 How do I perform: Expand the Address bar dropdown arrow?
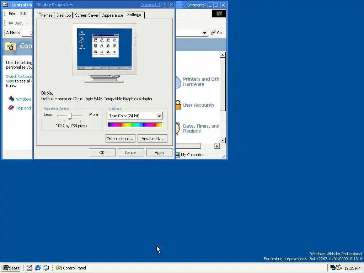[x=204, y=33]
